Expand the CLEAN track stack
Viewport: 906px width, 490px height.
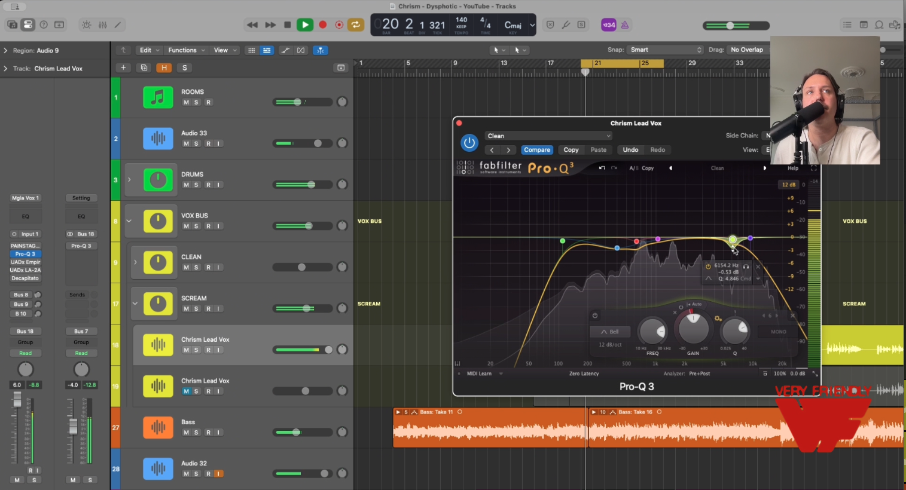[135, 262]
